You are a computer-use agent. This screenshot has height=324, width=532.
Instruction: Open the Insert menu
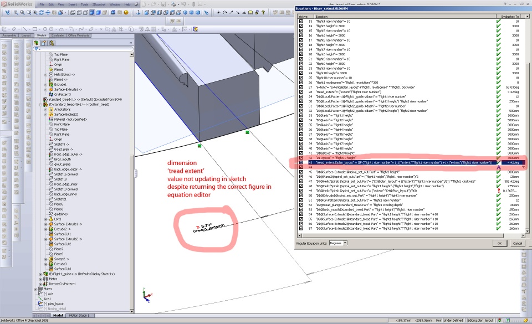(x=72, y=4)
